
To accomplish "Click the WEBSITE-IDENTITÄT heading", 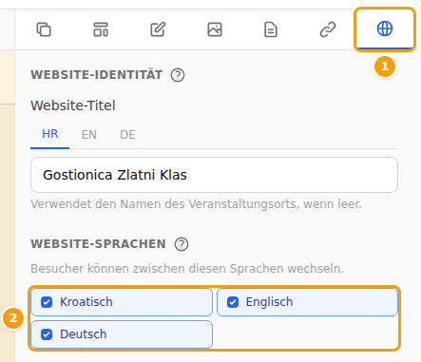I will pyautogui.click(x=97, y=75).
